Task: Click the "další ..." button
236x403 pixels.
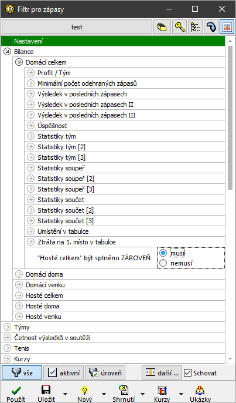Action: [x=162, y=372]
